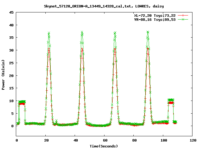Image resolution: width=199 pixels, height=149 pixels.
Task: Click the Power (Kelvin) y-axis label
Action: pyautogui.click(x=3, y=75)
